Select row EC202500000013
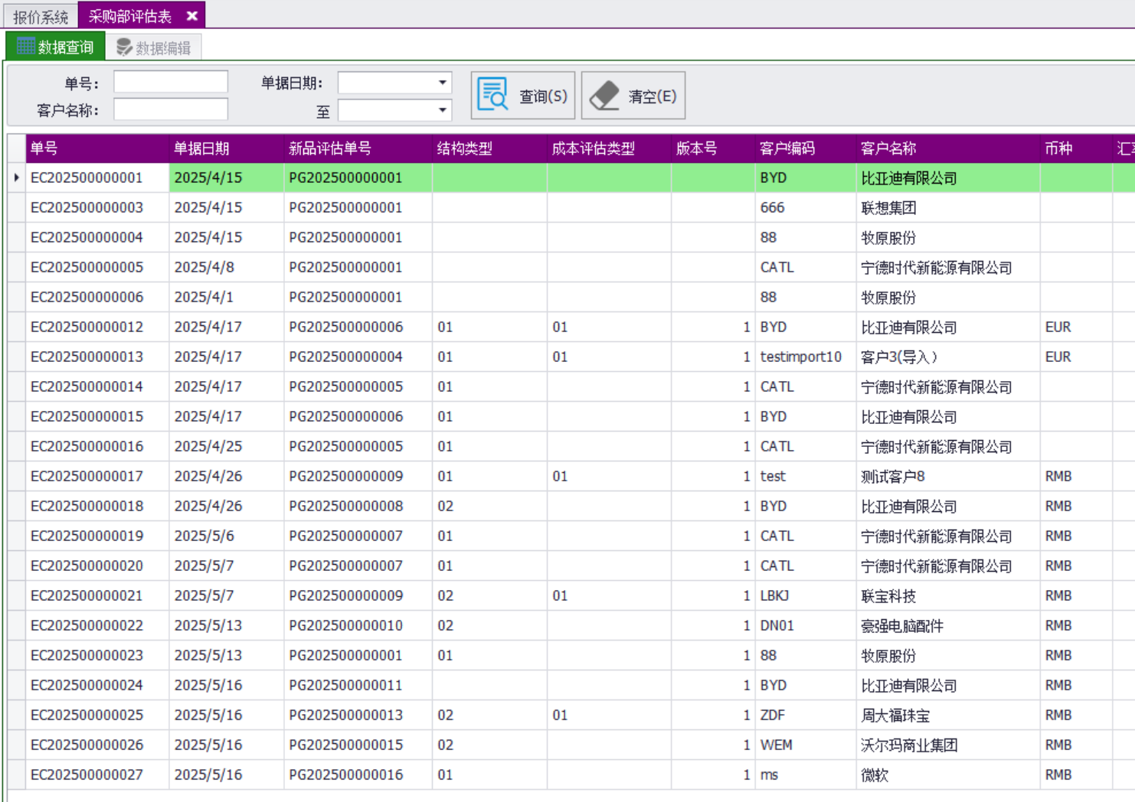This screenshot has width=1135, height=802. [87, 357]
